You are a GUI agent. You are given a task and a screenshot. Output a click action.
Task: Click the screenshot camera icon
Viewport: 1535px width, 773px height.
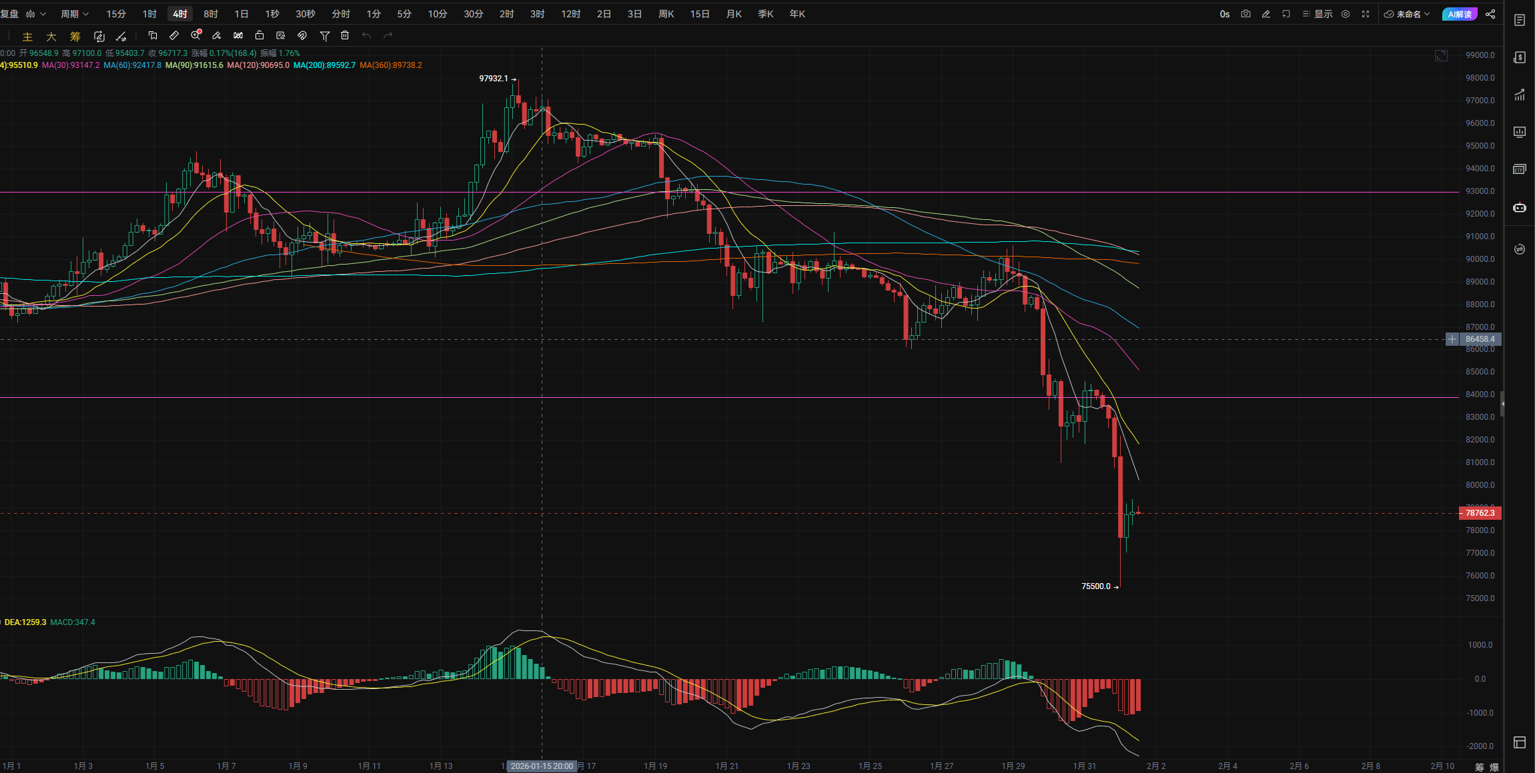click(x=1245, y=14)
